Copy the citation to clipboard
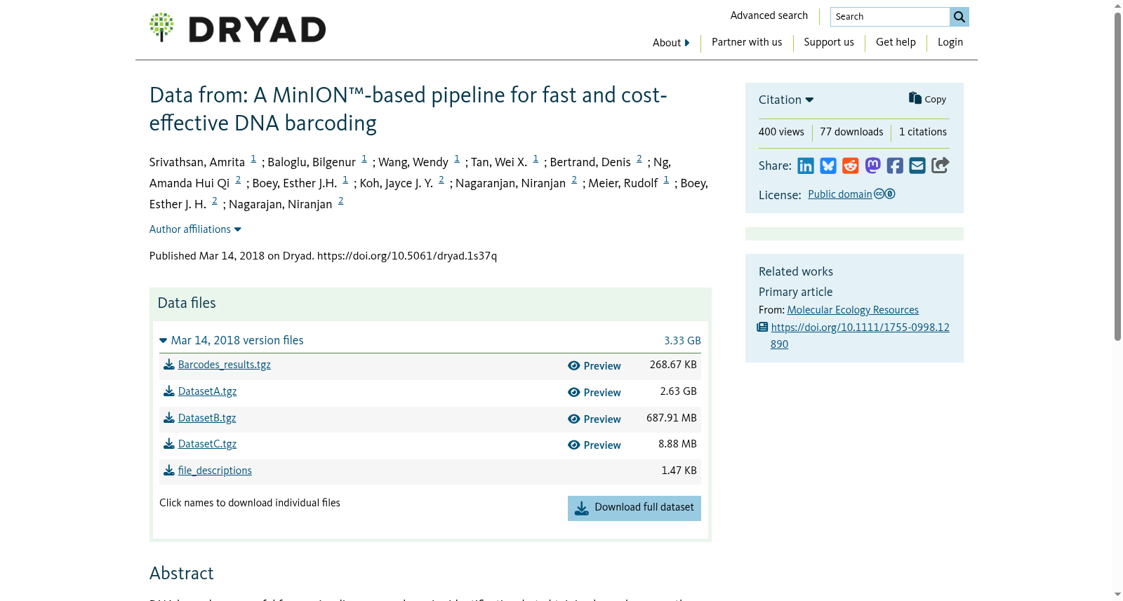1123x601 pixels. 927,99
